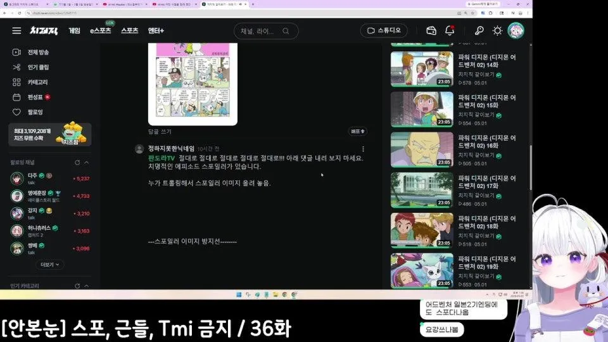Open the 게임 menu
Viewport: 608px width, 342px height.
point(75,30)
